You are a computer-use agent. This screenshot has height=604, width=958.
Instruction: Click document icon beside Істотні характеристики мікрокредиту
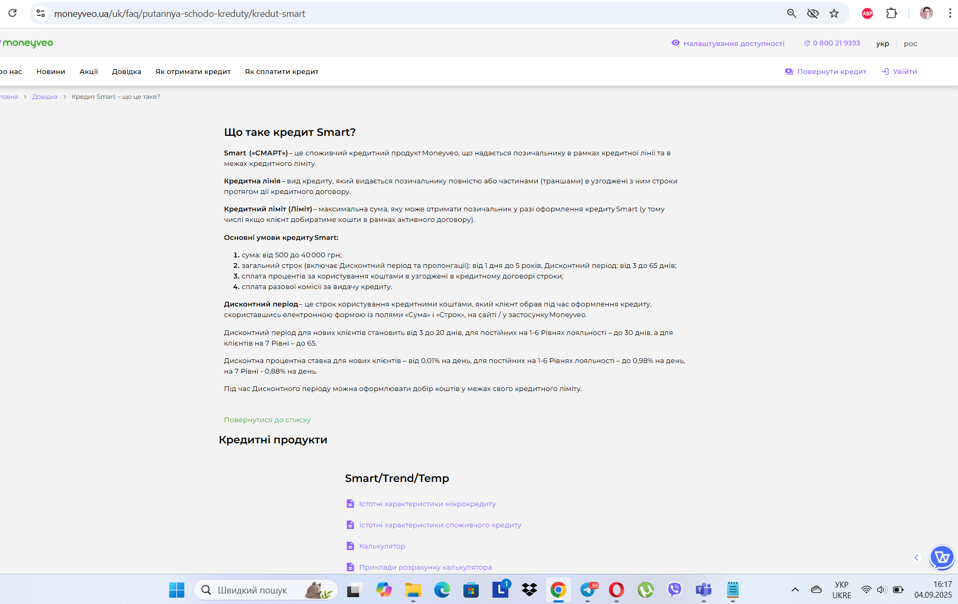(350, 504)
